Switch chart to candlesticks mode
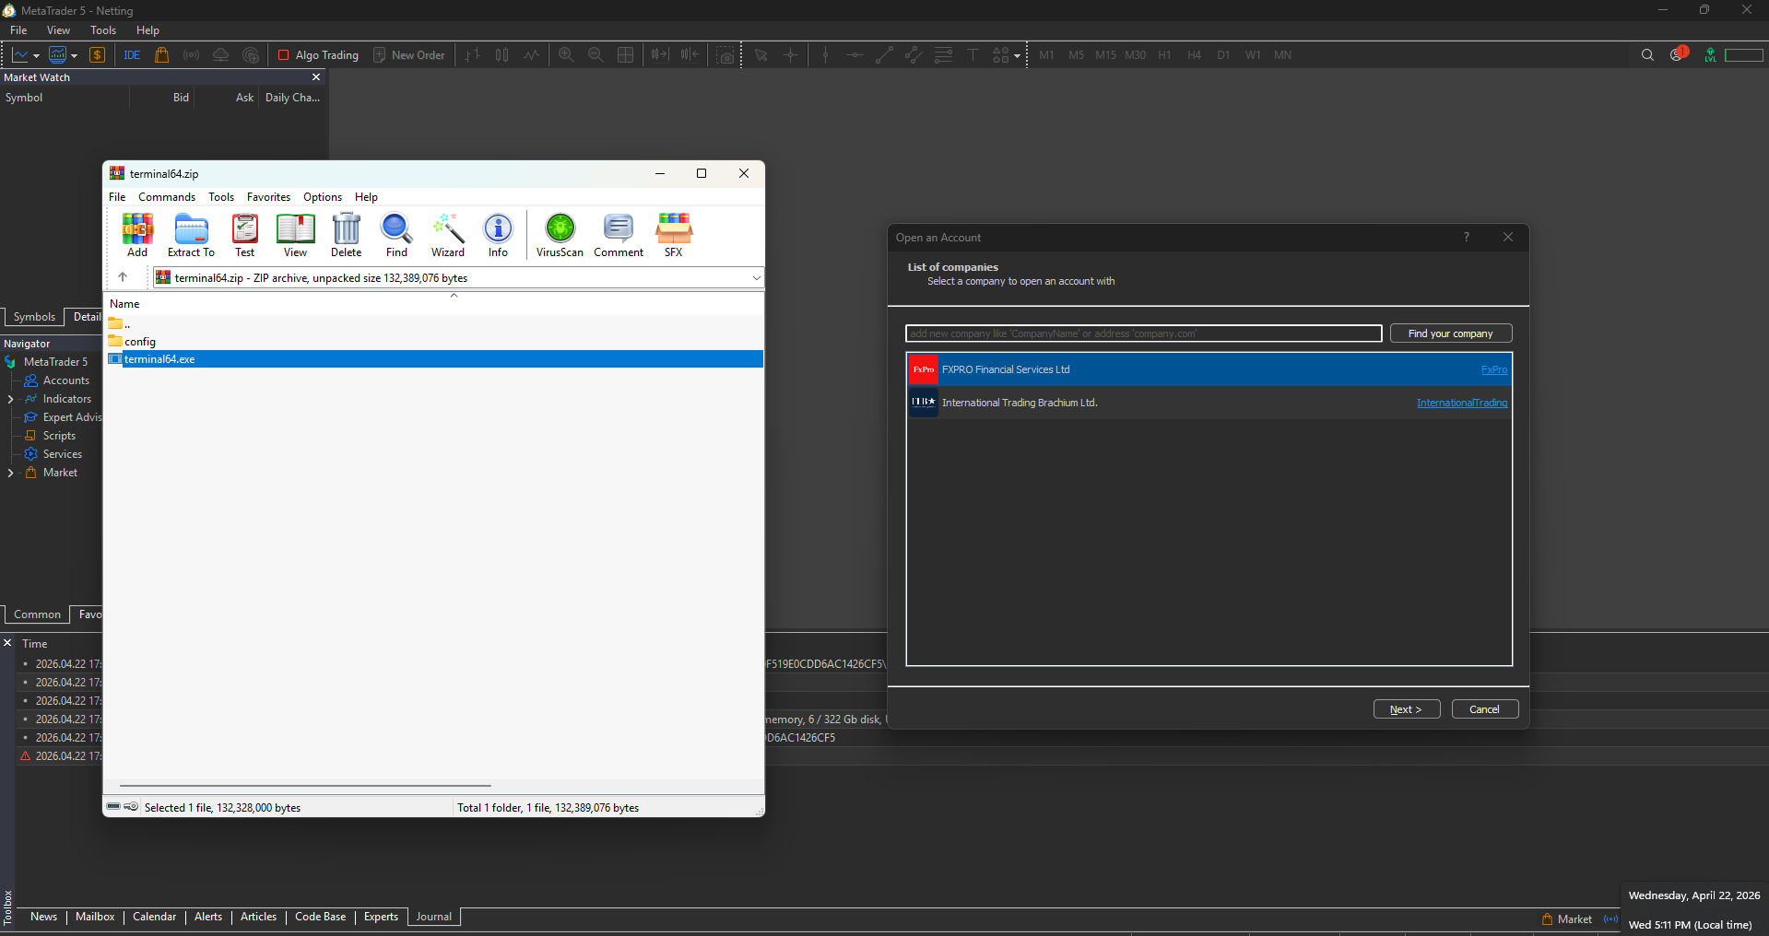Viewport: 1769px width, 936px height. (501, 55)
